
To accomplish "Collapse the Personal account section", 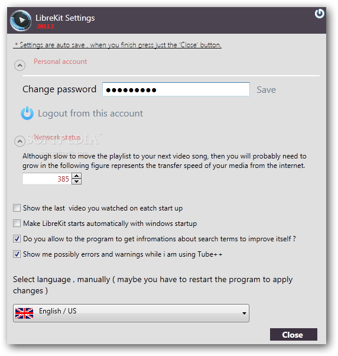I will 19,66.
